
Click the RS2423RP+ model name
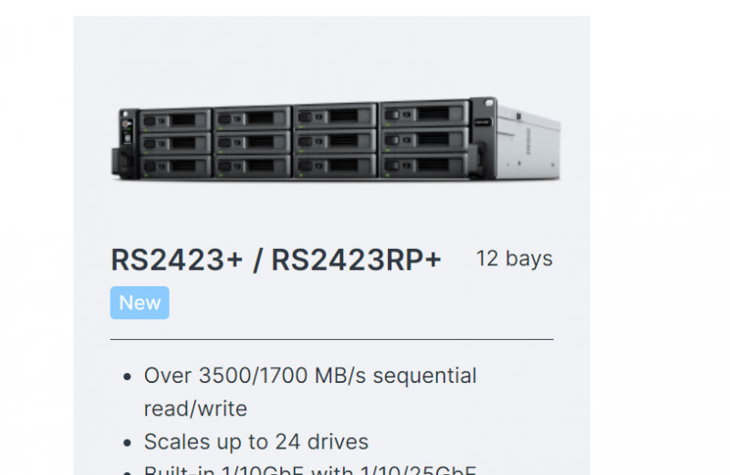point(356,260)
